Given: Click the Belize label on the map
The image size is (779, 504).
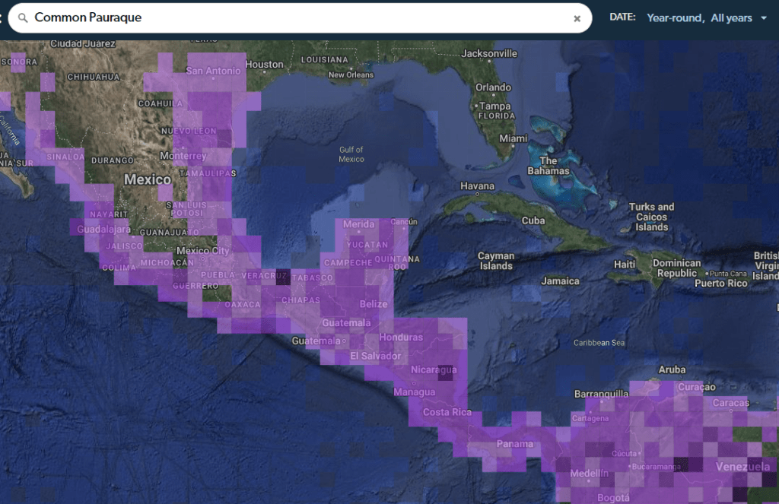Looking at the screenshot, I should (374, 304).
